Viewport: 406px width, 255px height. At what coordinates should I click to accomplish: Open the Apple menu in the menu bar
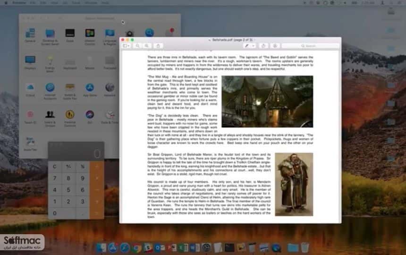pos(6,2)
